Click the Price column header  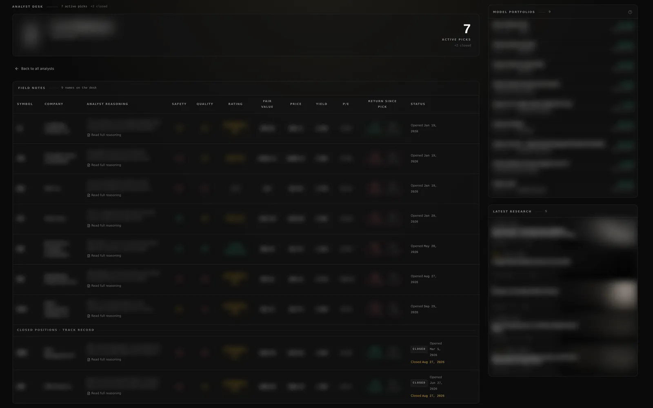(296, 104)
